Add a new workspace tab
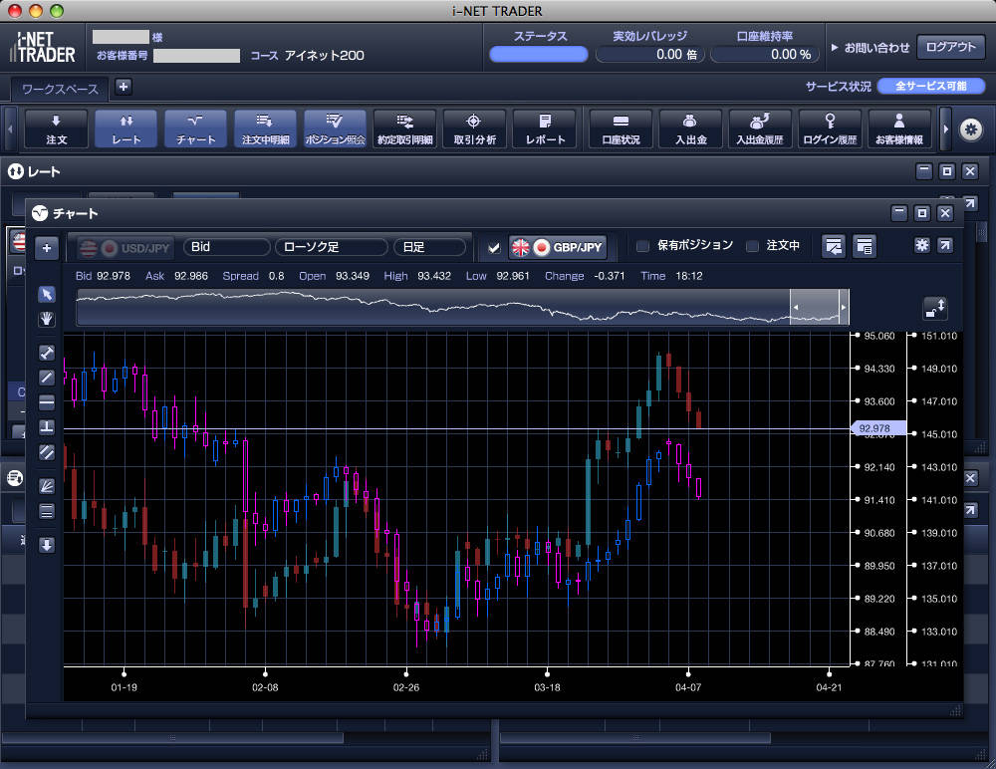 click(x=124, y=87)
